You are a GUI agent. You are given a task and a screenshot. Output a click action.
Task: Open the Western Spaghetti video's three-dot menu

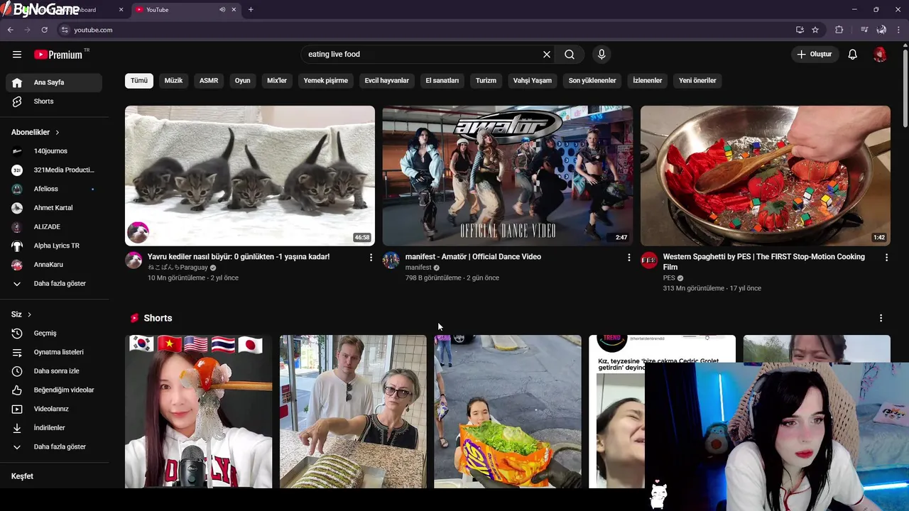886,258
